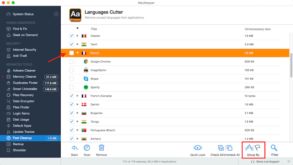The width and height of the screenshot is (293, 165).
Task: Expand the Catalan row
Action: [x=77, y=36]
